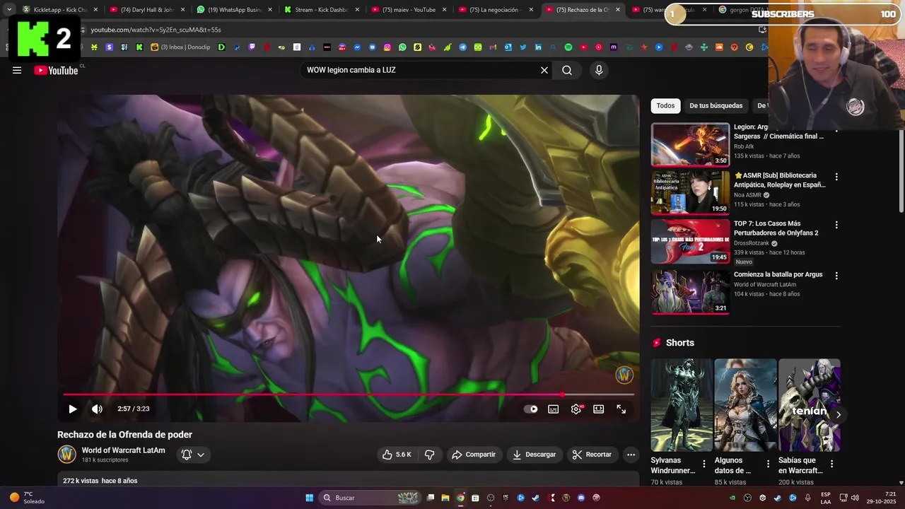
Task: Open the weather widget showing 7°C Soleado
Action: coord(27,498)
